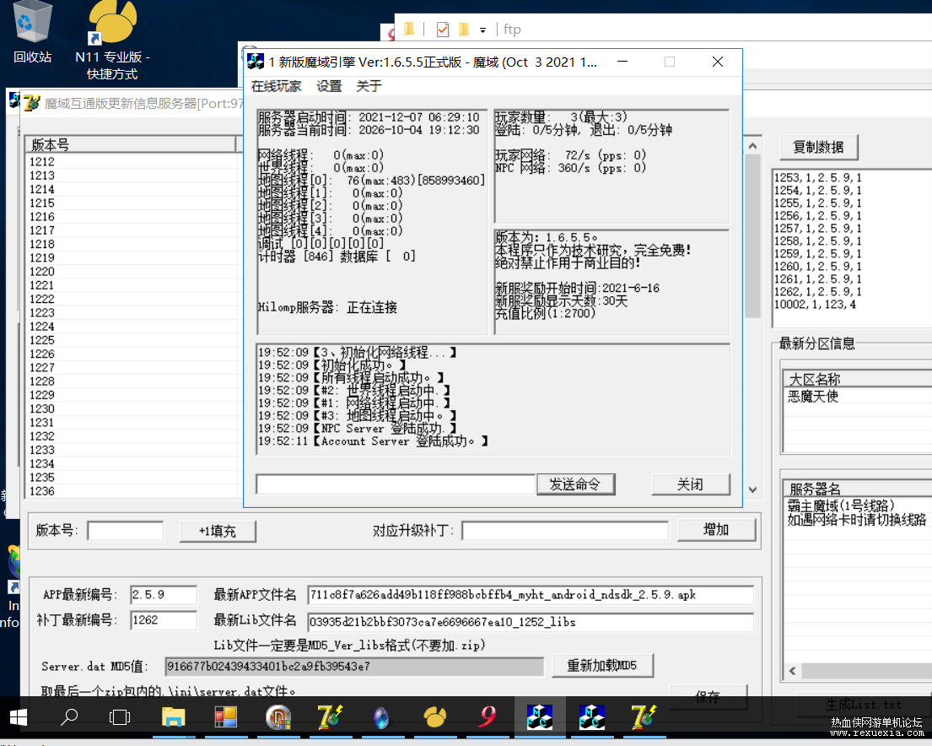This screenshot has height=746, width=932.
Task: Open Task View in the taskbar
Action: (120, 716)
